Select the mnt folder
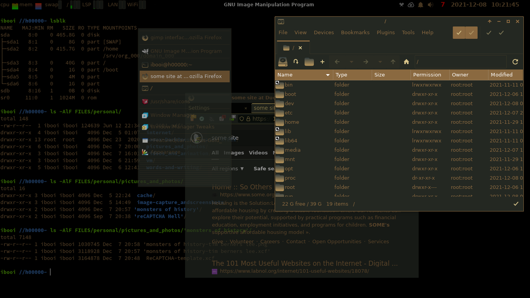This screenshot has width=530, height=298. pos(399,159)
